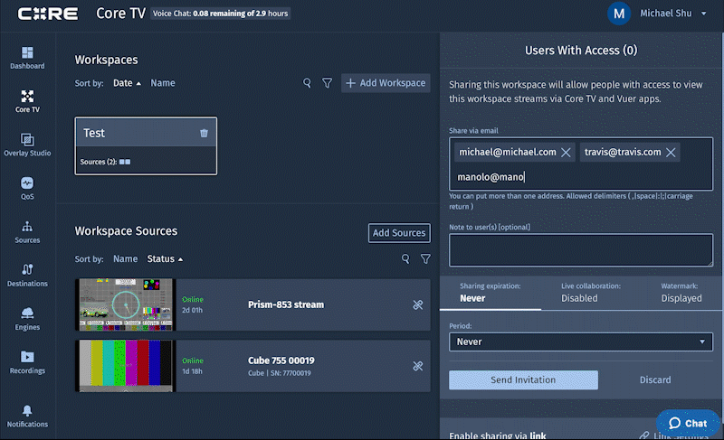Unlink the Prism-853 stream source
This screenshot has width=724, height=440.
click(418, 304)
